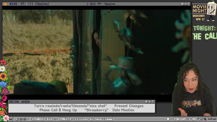Click the streamer's webcam feed
This screenshot has width=217, height=122.
pos(193,89)
